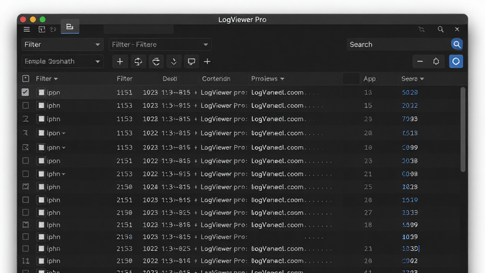Open the hamburger menu icon
Image resolution: width=485 pixels, height=273 pixels.
pos(27,29)
